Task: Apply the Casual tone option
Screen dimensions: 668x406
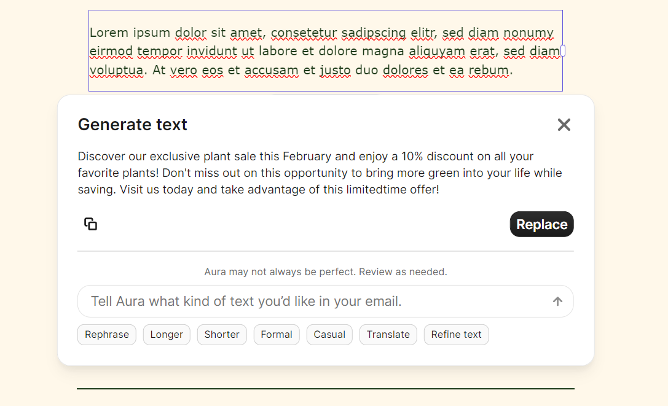Action: pyautogui.click(x=329, y=334)
